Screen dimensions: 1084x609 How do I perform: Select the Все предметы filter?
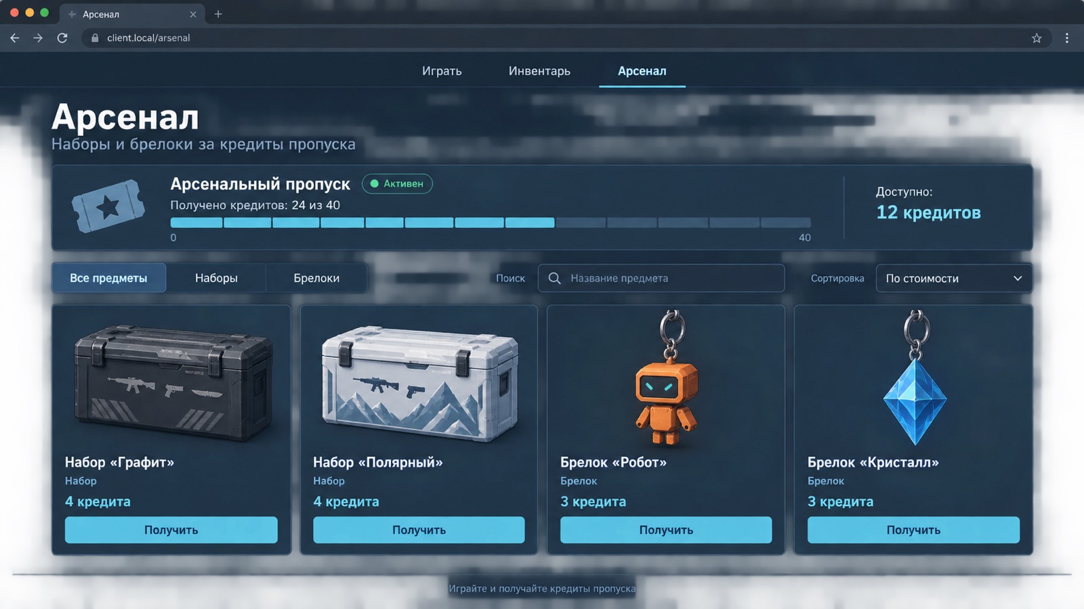108,278
